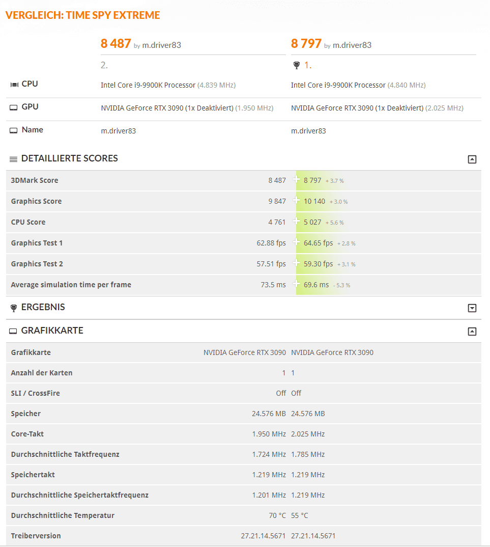The height and width of the screenshot is (547, 490).
Task: Click plus icon in Average simulation time row
Action: 296,284
